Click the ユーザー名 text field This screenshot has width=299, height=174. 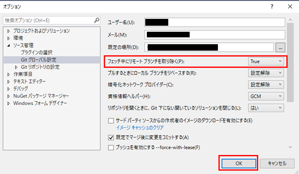coord(215,22)
